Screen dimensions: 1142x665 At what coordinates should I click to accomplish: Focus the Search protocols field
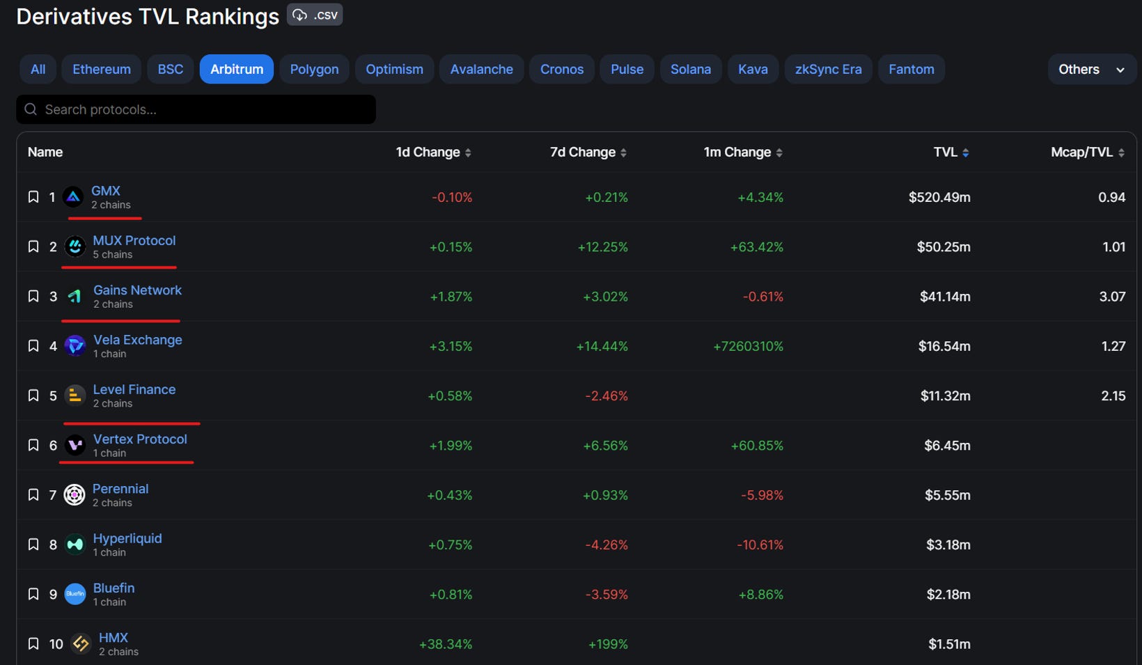coord(196,109)
